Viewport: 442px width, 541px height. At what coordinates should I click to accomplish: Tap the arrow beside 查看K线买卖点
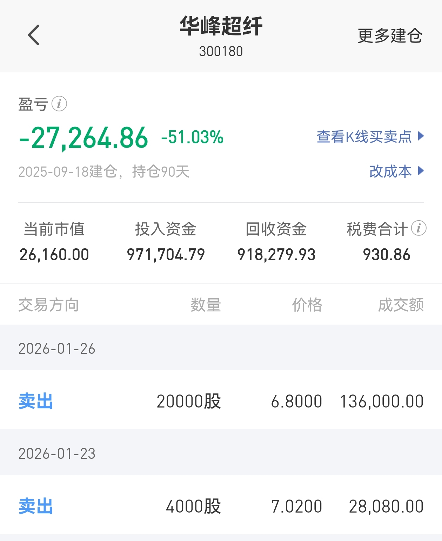[x=421, y=136]
